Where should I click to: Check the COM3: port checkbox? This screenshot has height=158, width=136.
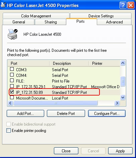12,69
